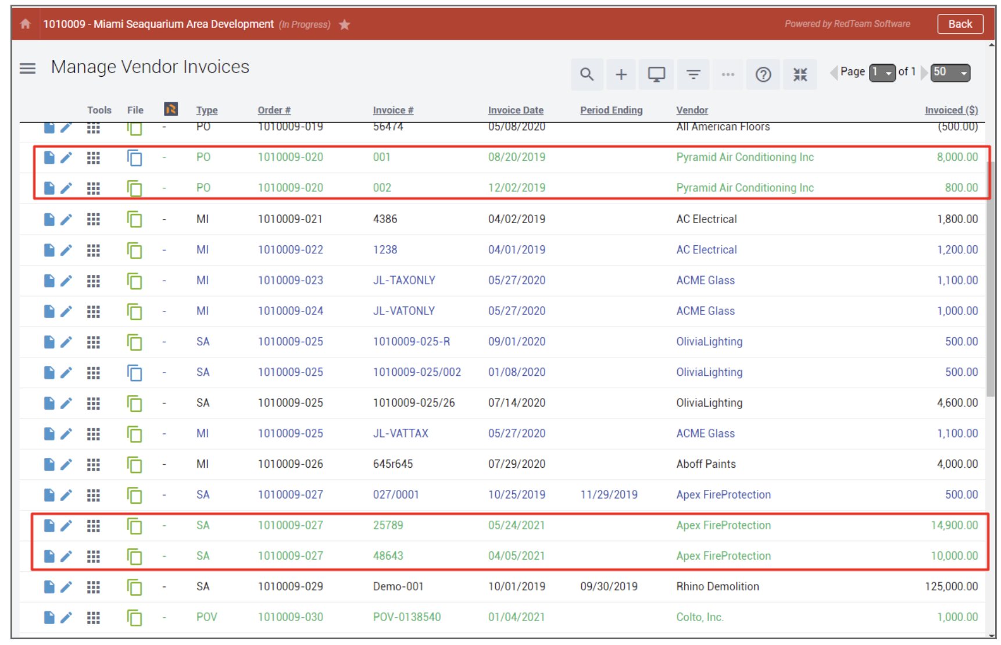Open the search magnifier tool

tap(587, 74)
